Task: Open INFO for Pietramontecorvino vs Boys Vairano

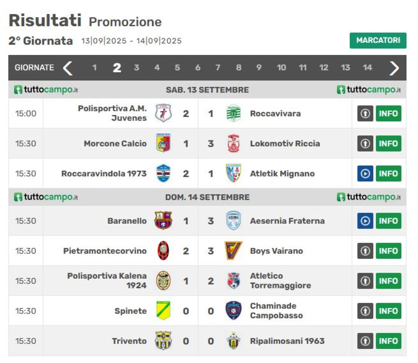Action: click(x=388, y=251)
